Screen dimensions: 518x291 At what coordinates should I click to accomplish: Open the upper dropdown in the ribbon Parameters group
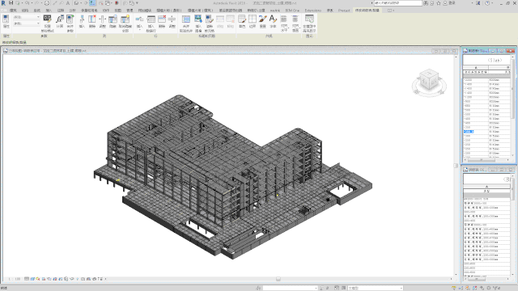[x=27, y=17]
